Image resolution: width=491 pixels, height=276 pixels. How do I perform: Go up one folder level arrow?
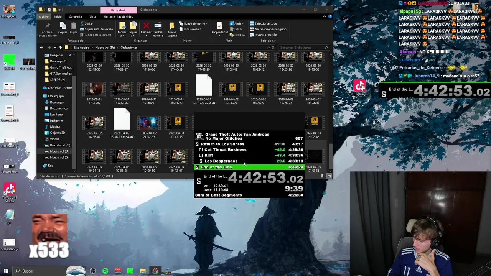pyautogui.click(x=60, y=48)
